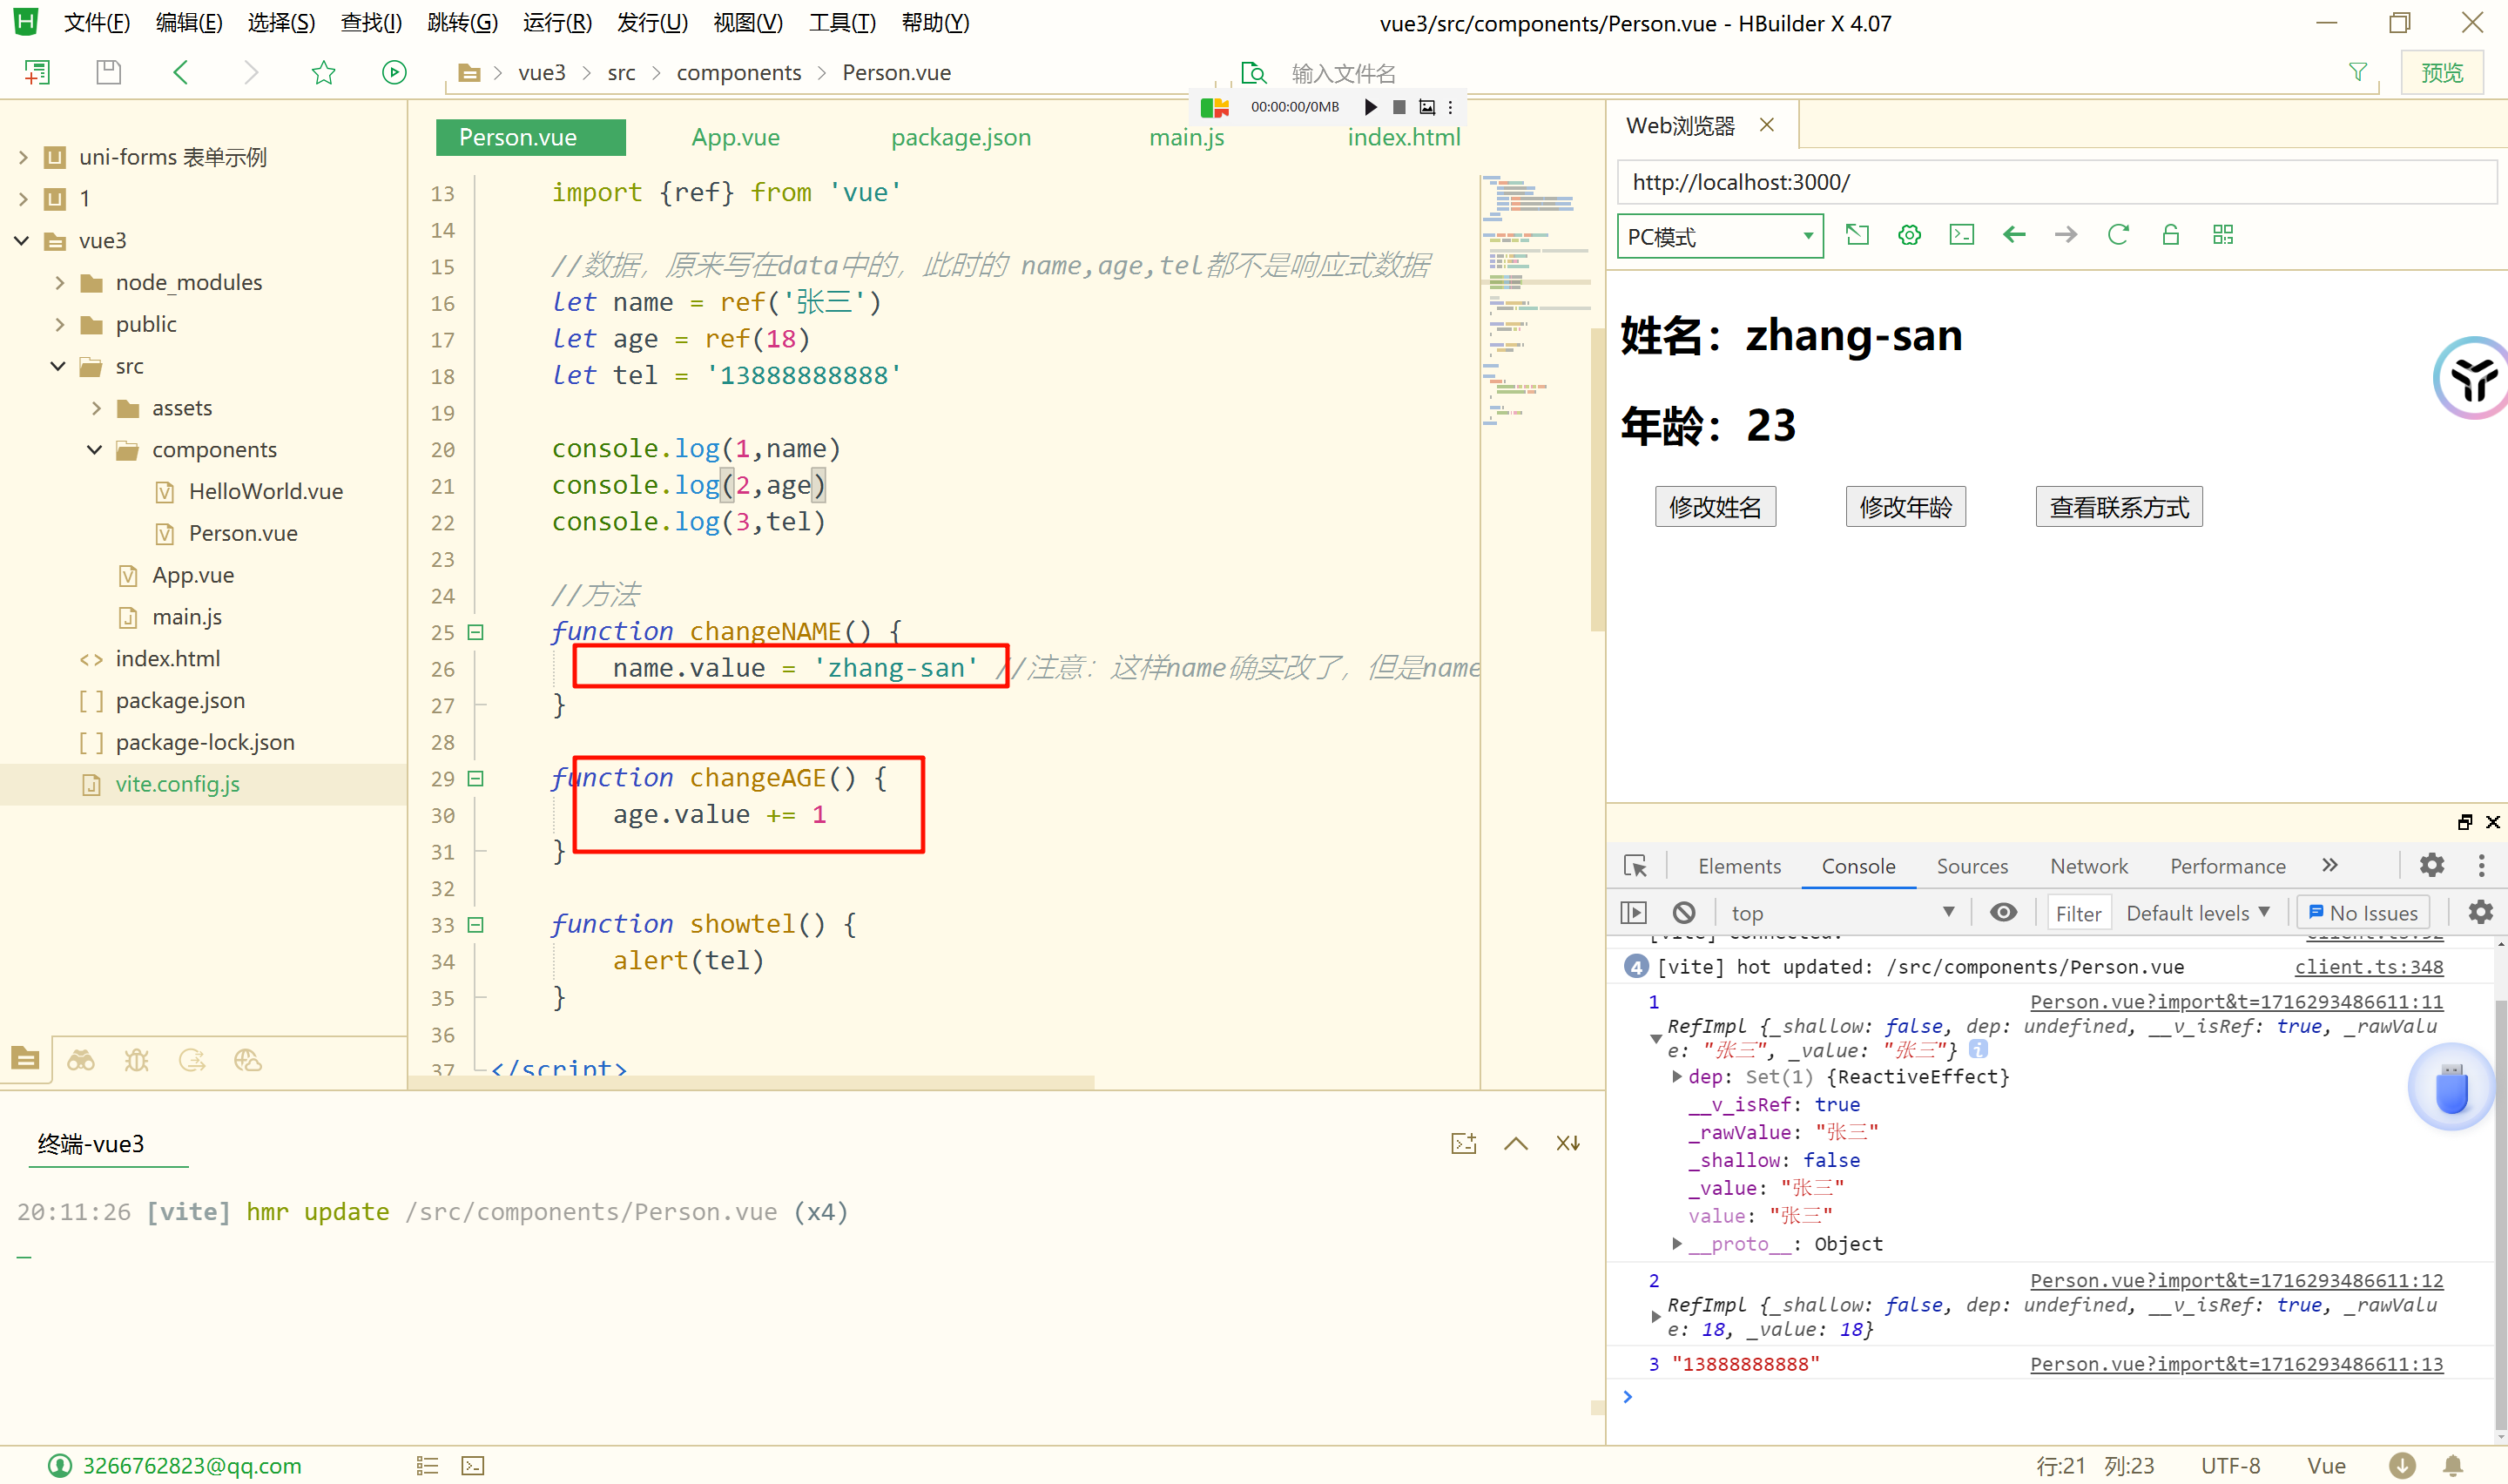Open the client.ts:348 source link
This screenshot has width=2508, height=1484.
click(x=2367, y=966)
